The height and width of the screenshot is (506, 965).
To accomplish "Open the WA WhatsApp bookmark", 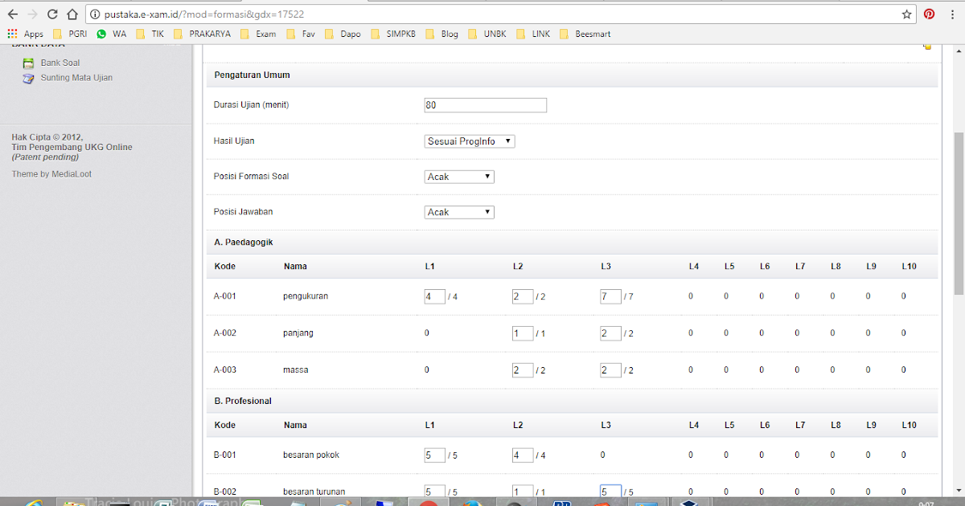I will 112,34.
